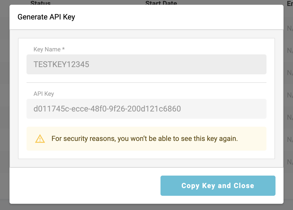
Task: Click the Key Name label text
Action: click(47, 49)
